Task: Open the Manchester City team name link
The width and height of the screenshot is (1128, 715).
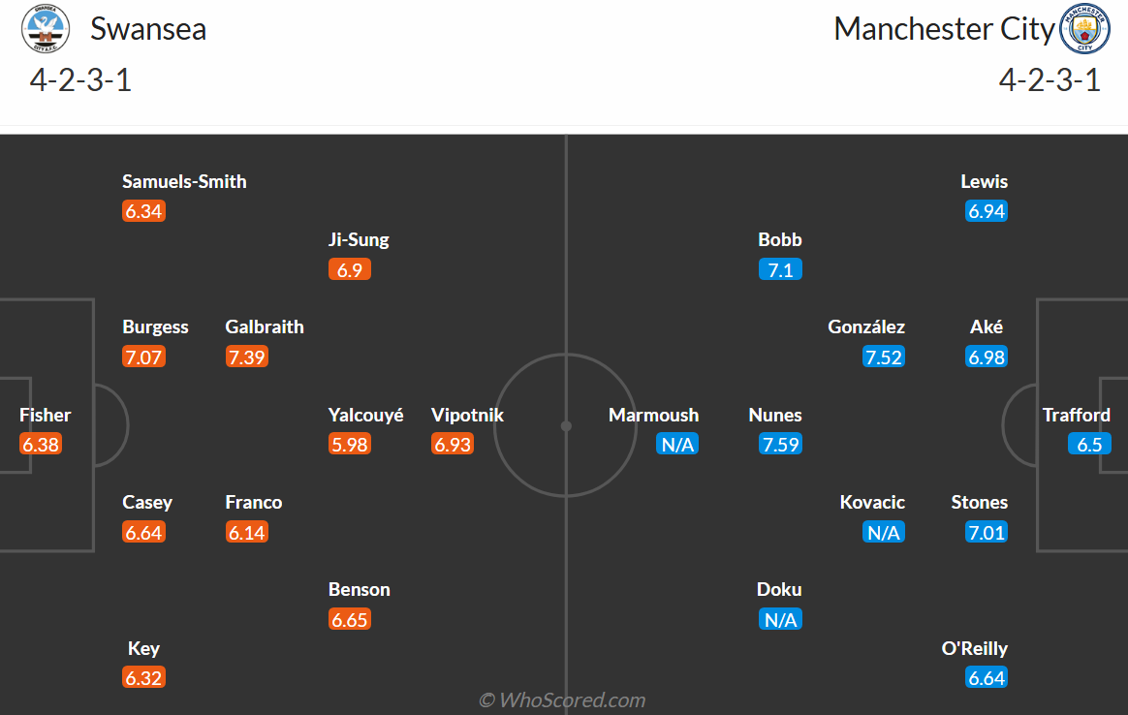Action: coord(943,29)
